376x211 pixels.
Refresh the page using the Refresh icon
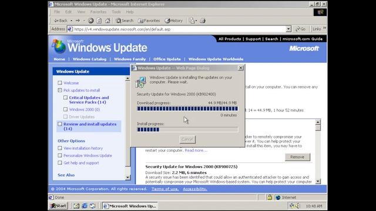pos(99,21)
